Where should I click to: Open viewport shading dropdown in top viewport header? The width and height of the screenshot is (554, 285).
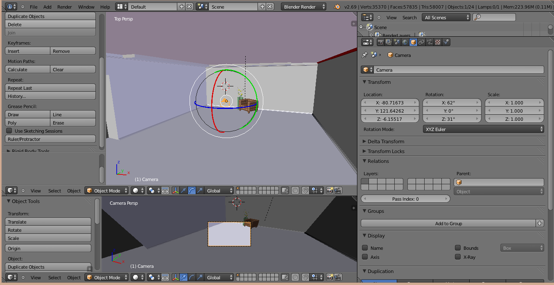138,190
